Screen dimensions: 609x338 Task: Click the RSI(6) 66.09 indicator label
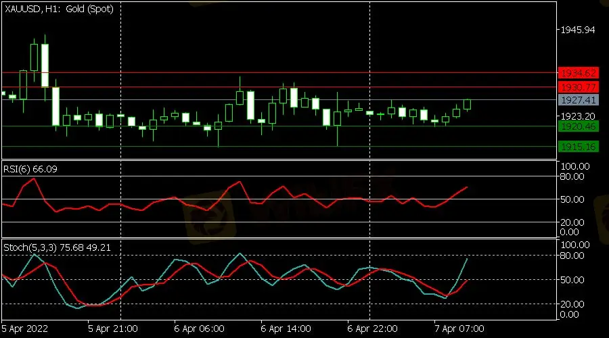30,169
